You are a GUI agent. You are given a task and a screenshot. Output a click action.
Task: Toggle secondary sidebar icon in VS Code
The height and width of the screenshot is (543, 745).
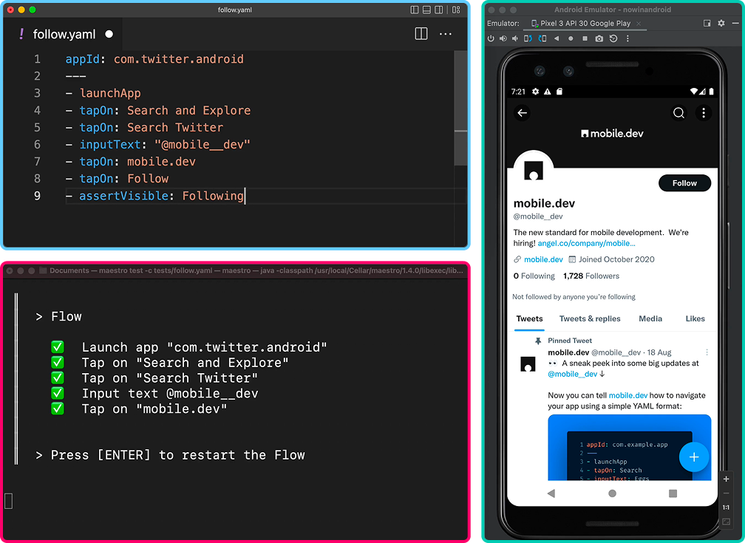point(438,10)
